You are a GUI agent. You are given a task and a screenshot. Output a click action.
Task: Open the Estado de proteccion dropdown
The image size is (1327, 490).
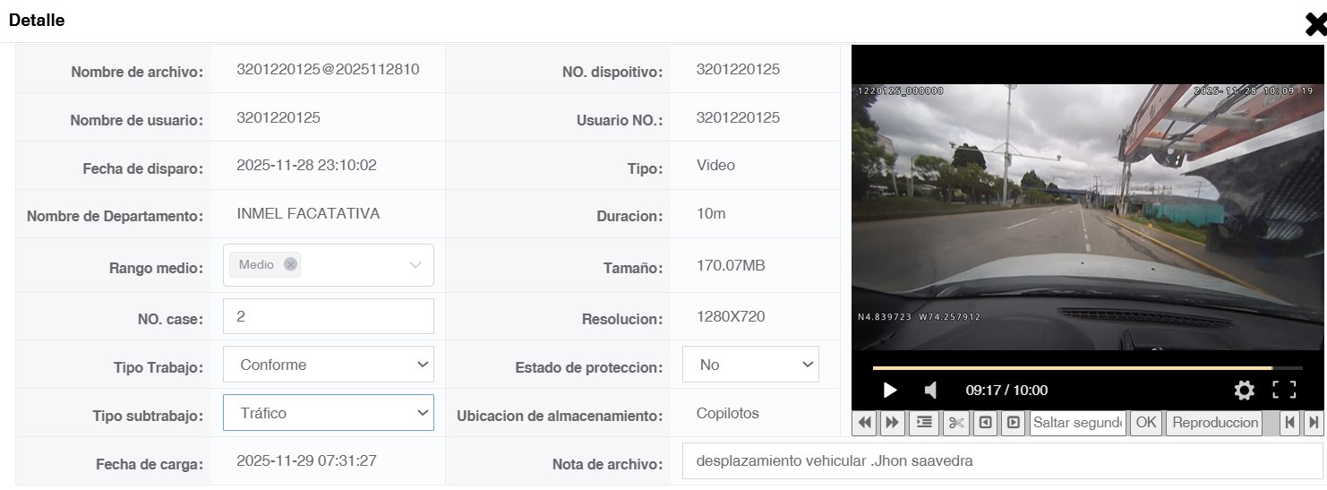(750, 365)
